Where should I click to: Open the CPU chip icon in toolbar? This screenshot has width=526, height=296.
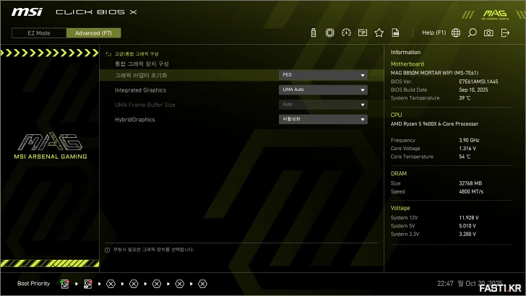(x=329, y=33)
